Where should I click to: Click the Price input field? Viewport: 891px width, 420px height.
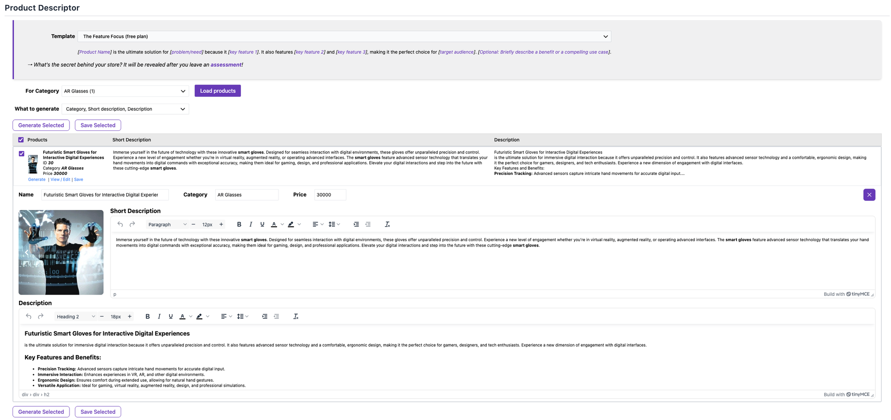click(x=330, y=195)
